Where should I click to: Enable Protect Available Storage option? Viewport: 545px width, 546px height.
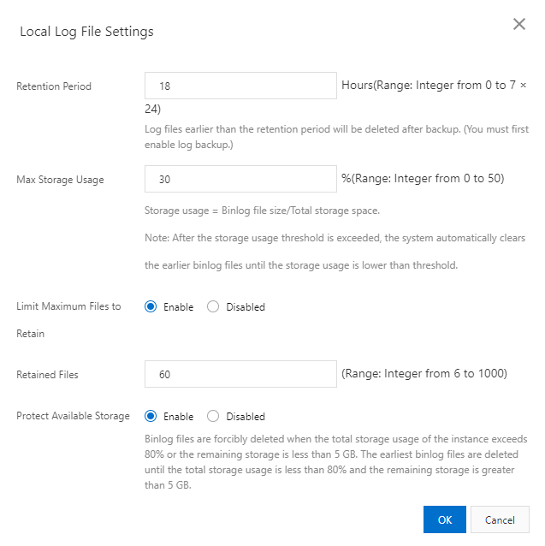coord(151,417)
